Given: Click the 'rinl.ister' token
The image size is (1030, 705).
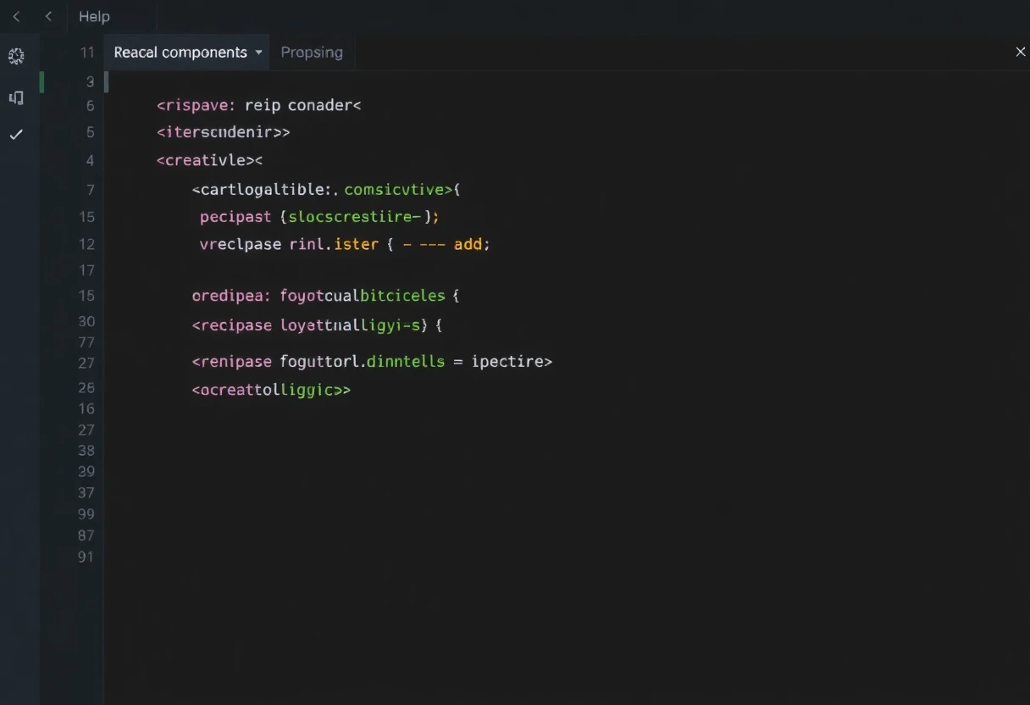Looking at the screenshot, I should click(x=335, y=244).
